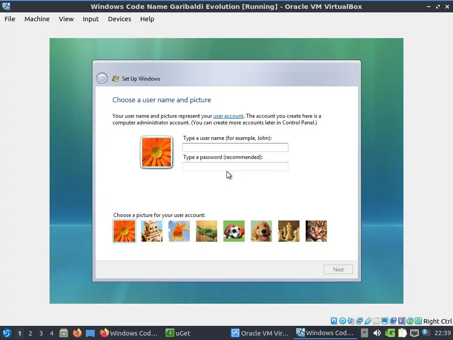Click the removable media eject tray icon
The image size is (453, 340).
click(365, 333)
